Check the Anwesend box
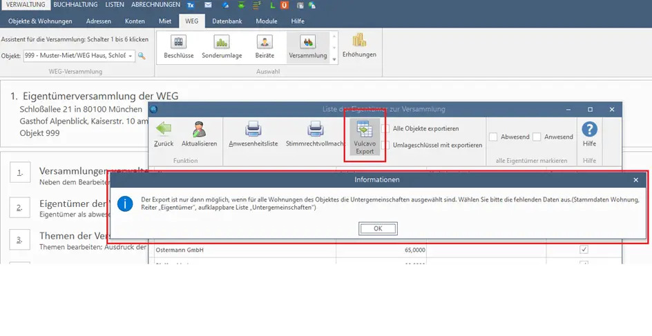Image resolution: width=652 pixels, height=336 pixels. click(x=537, y=137)
